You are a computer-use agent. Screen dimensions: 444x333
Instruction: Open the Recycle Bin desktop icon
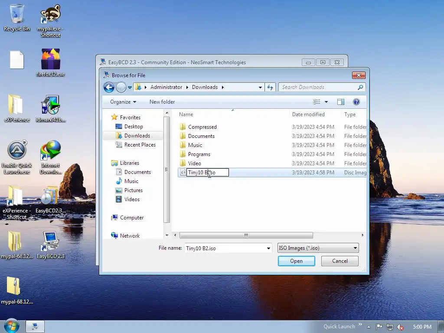tap(17, 17)
